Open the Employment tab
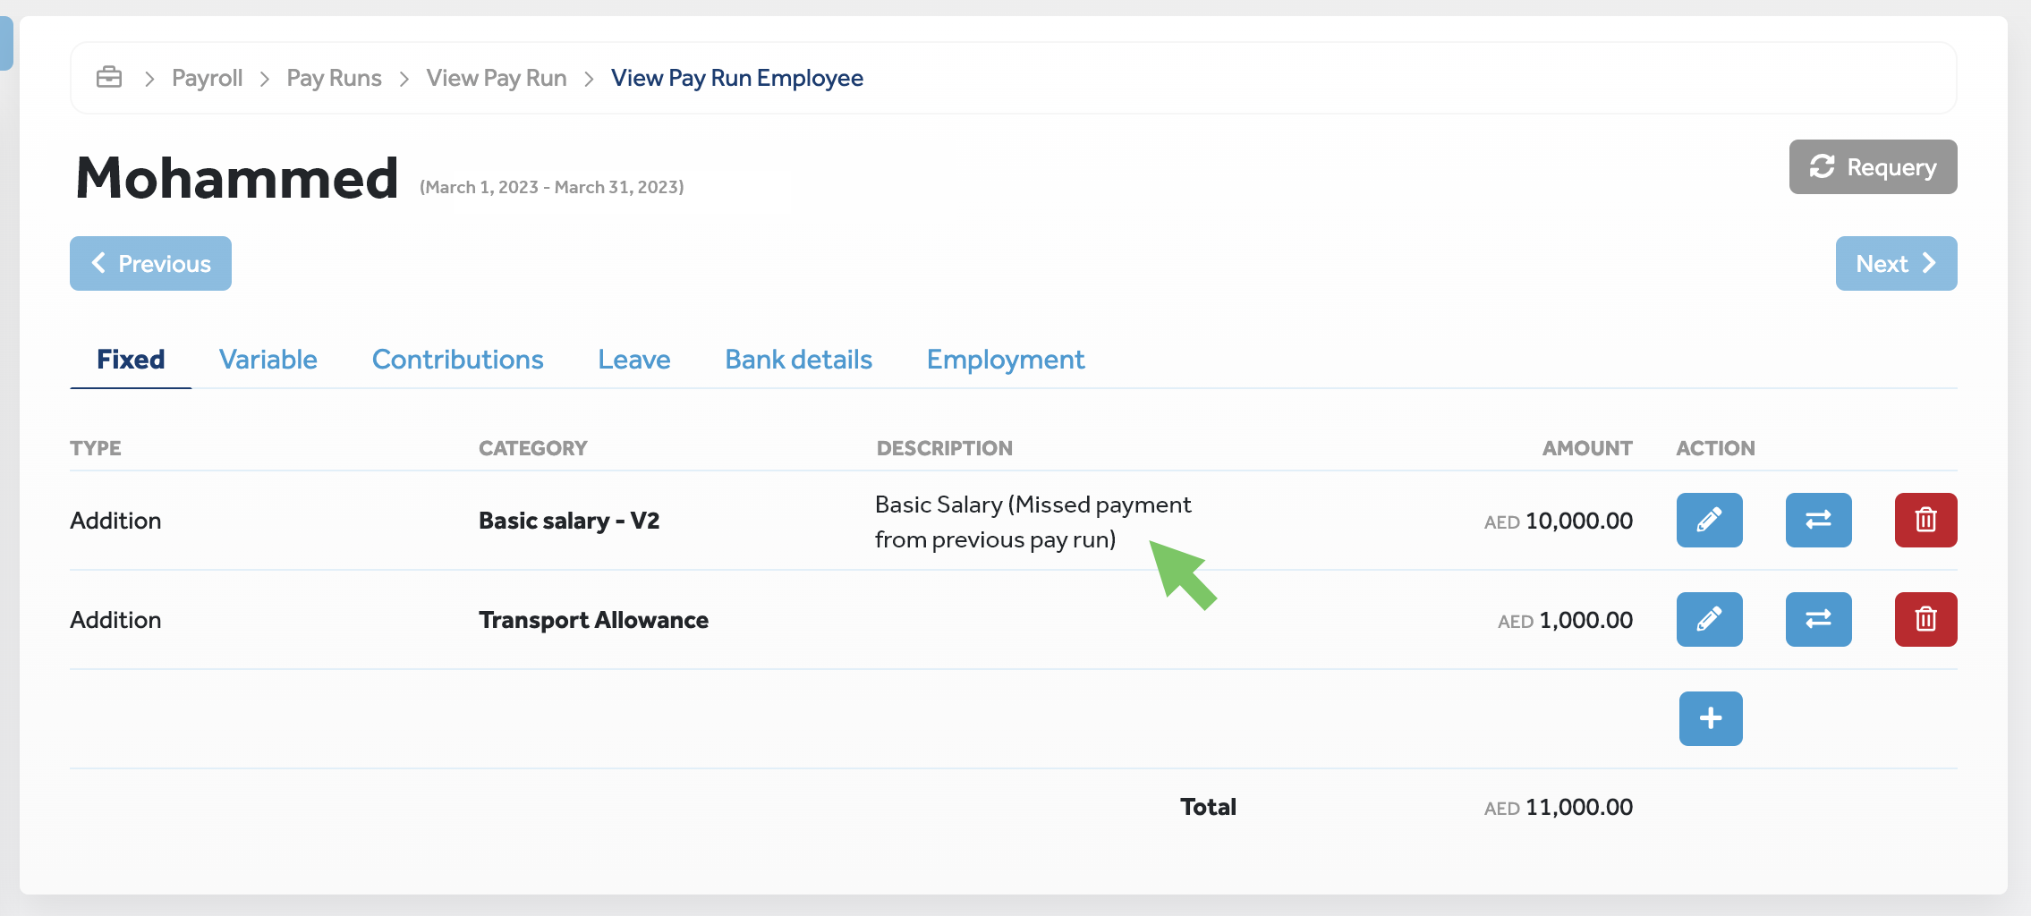This screenshot has width=2031, height=916. click(x=1005, y=360)
